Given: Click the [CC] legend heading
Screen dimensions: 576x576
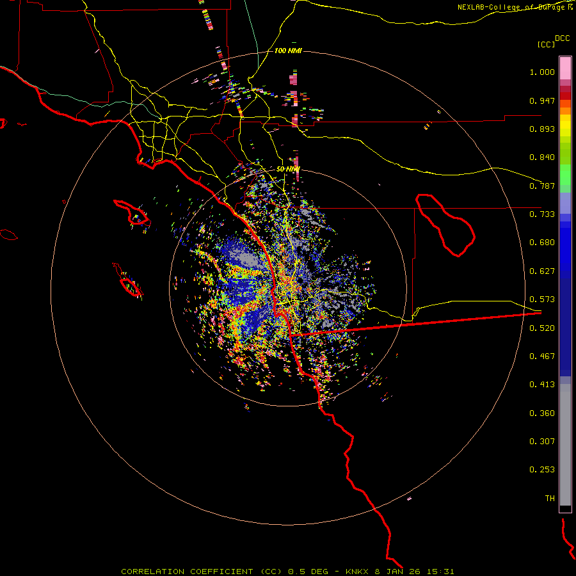Looking at the screenshot, I should [x=546, y=44].
